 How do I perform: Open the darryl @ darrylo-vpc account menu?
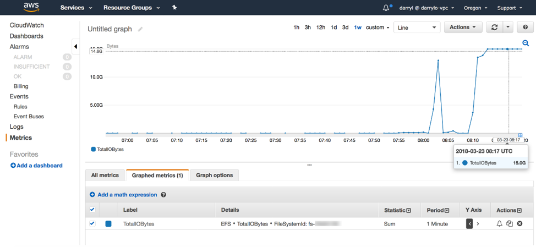click(x=426, y=8)
